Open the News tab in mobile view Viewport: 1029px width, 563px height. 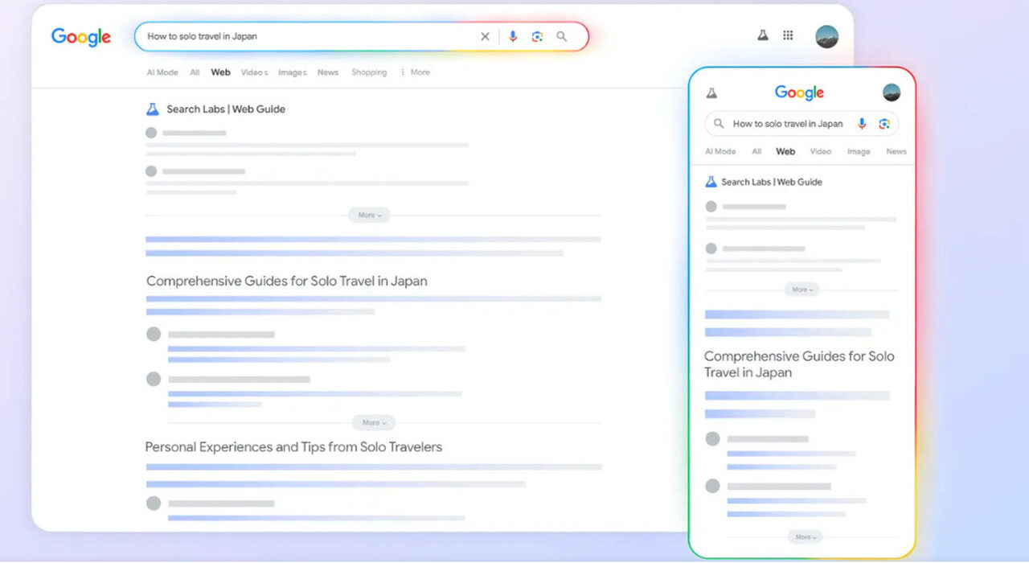(896, 151)
